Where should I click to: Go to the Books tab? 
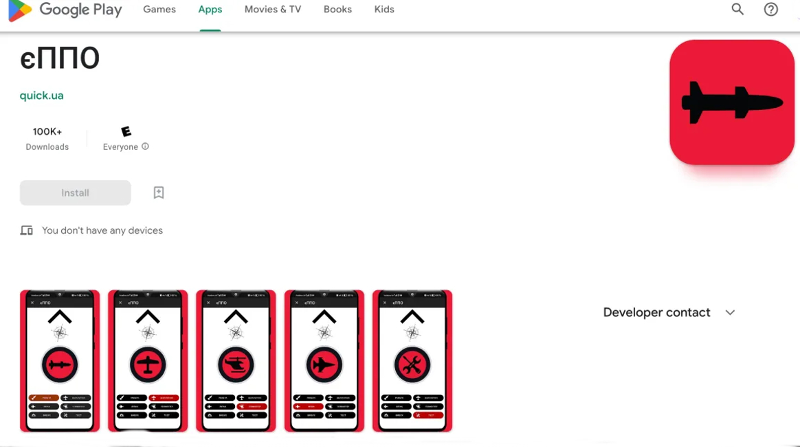[337, 10]
